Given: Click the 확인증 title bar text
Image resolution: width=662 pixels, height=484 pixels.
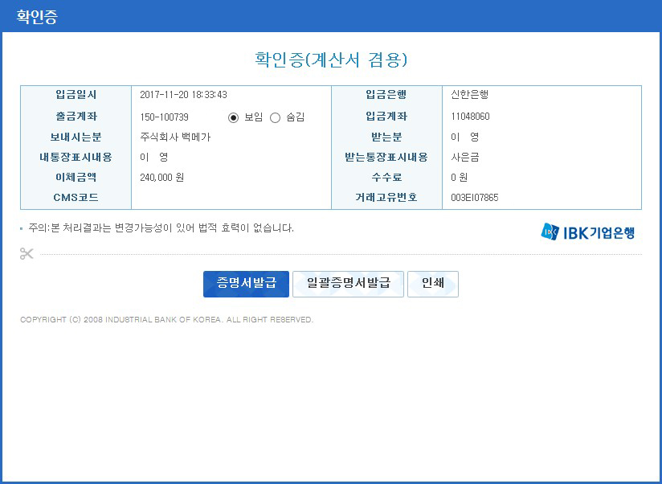Looking at the screenshot, I should (37, 16).
